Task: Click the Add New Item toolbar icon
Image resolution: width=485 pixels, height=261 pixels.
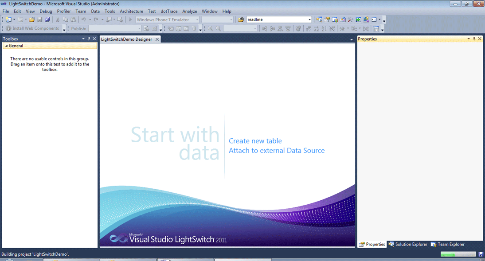Action: point(20,19)
